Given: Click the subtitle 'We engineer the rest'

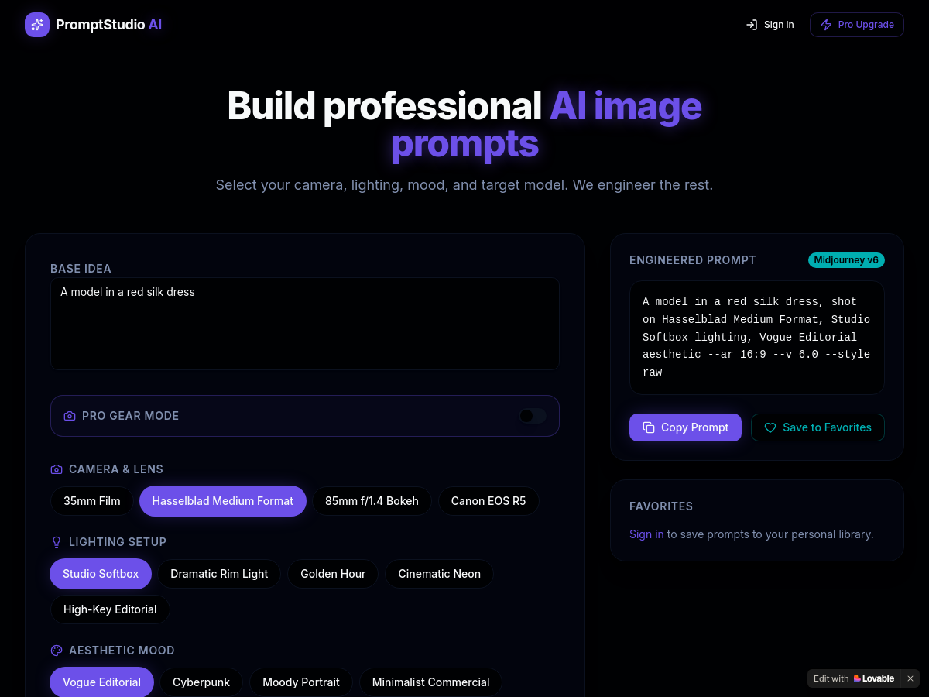Looking at the screenshot, I should 643,185.
